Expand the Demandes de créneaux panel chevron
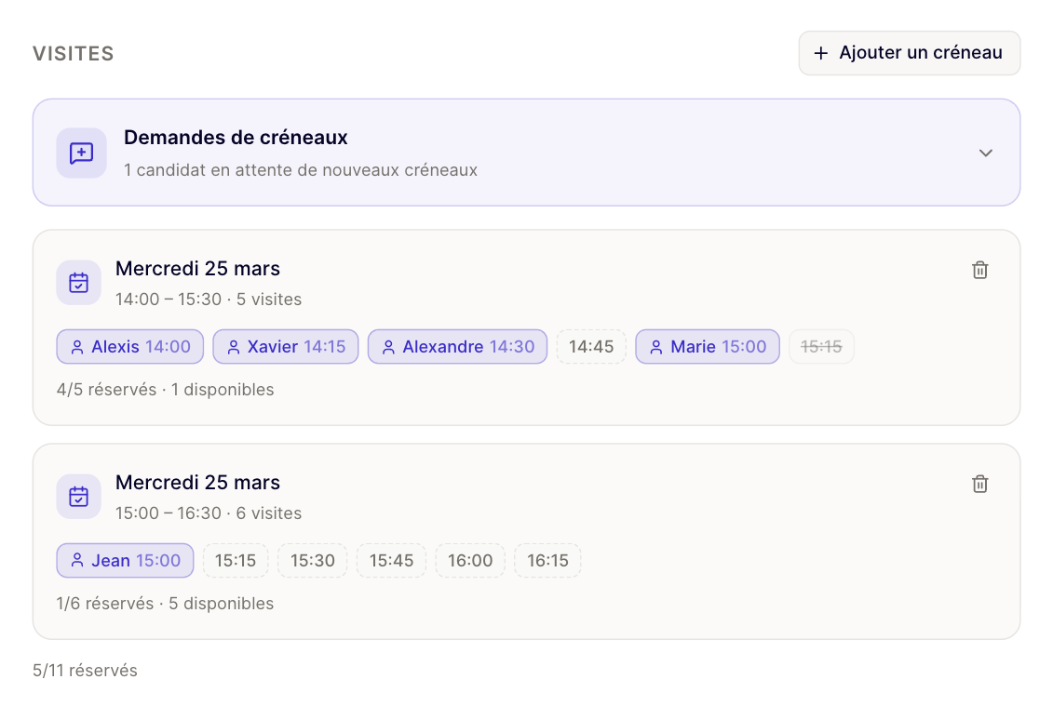 [x=985, y=153]
